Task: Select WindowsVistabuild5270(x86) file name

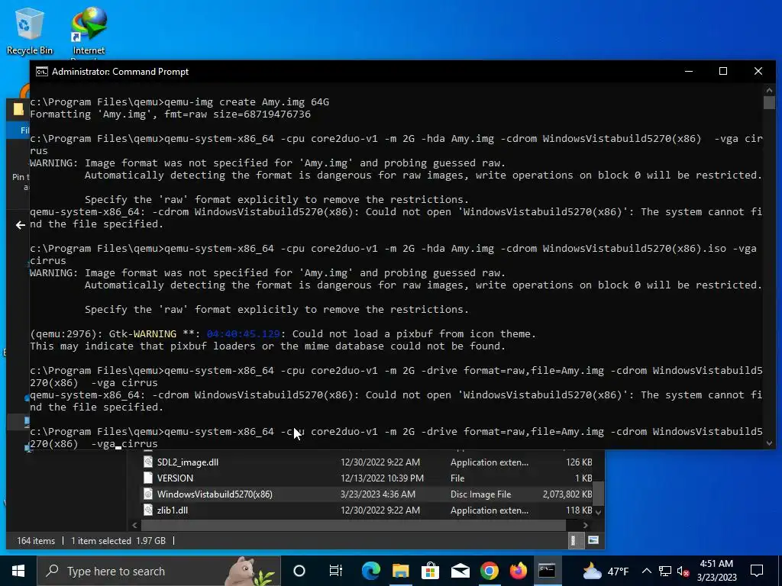Action: point(215,494)
